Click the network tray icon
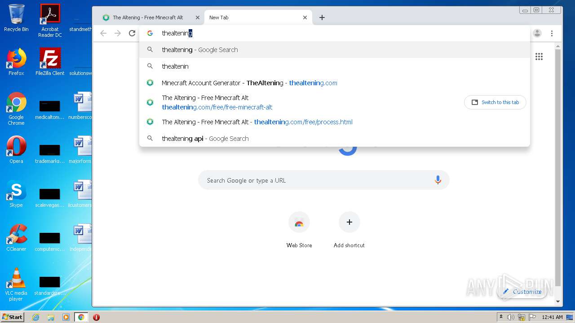 click(x=522, y=317)
